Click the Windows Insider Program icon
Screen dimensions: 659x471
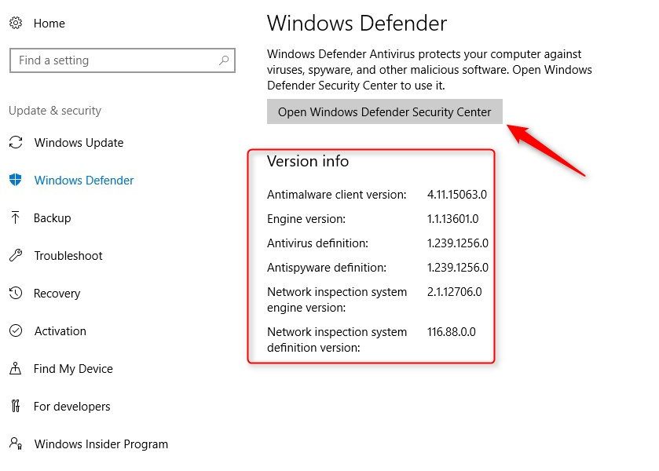click(x=15, y=444)
